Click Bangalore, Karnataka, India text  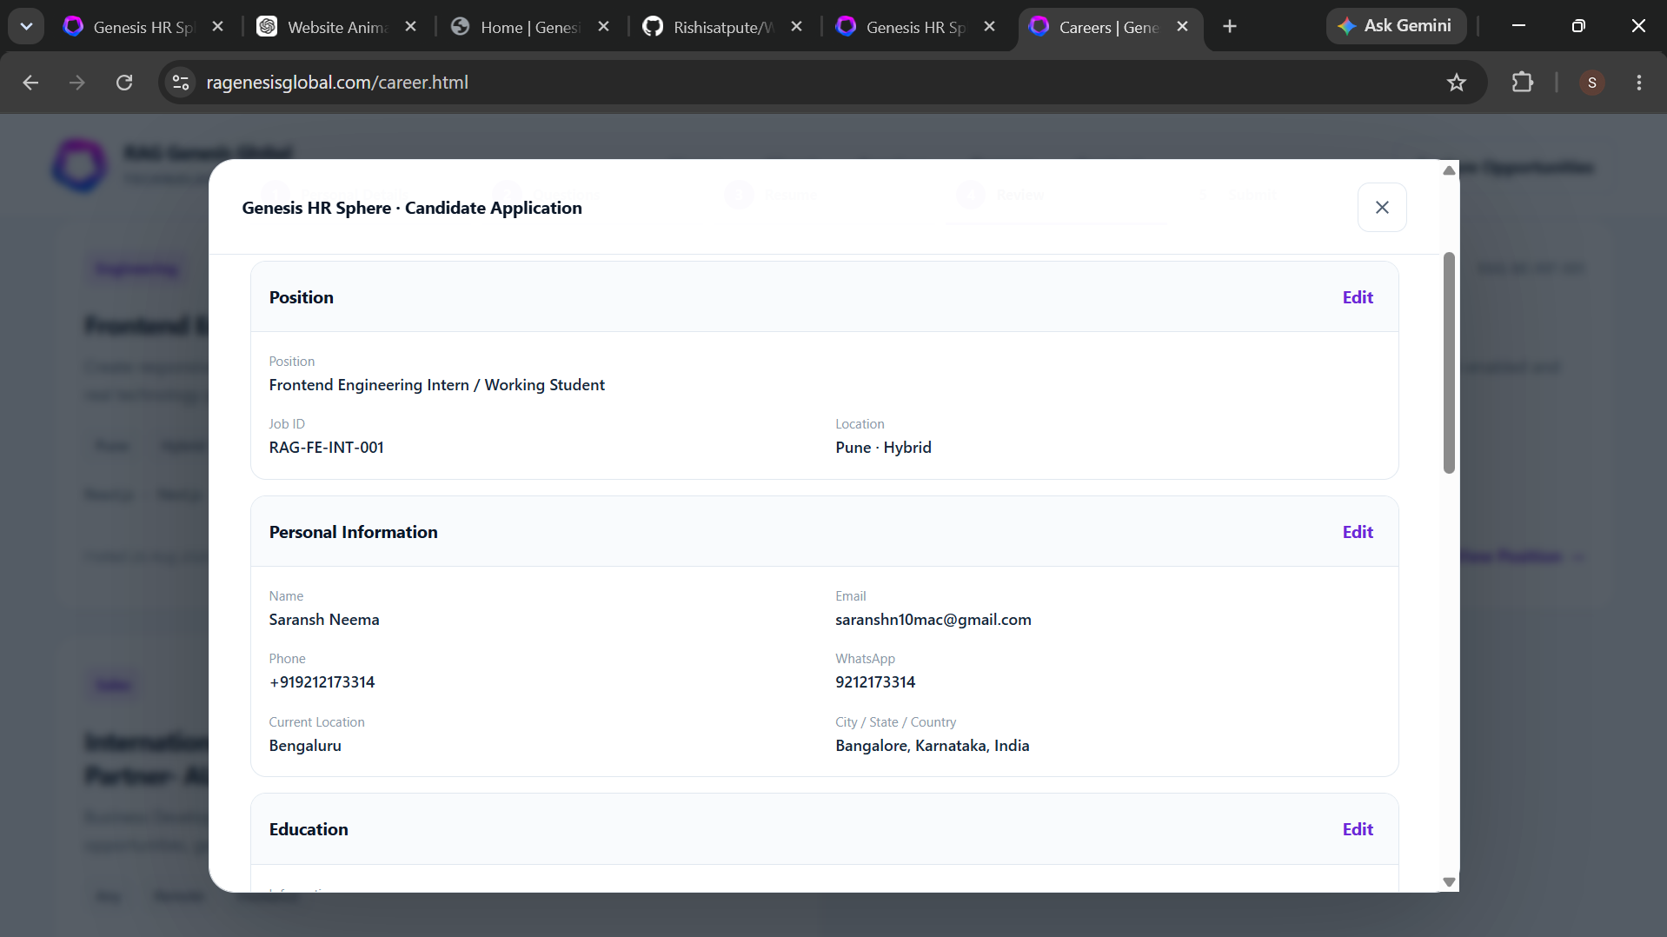coord(933,746)
